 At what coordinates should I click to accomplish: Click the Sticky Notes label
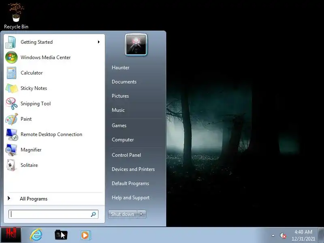pos(34,88)
